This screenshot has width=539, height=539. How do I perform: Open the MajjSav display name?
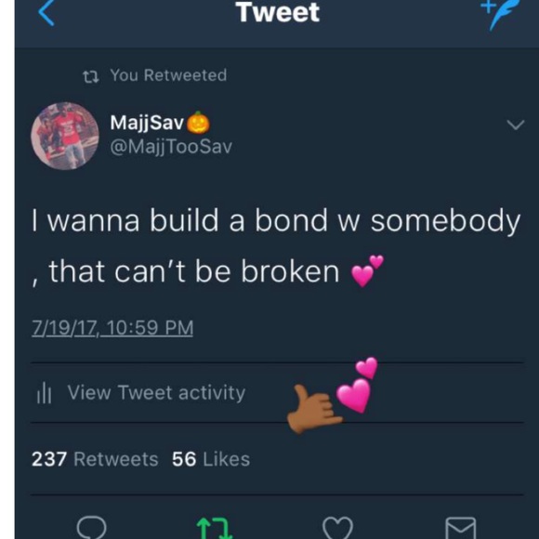(x=160, y=123)
